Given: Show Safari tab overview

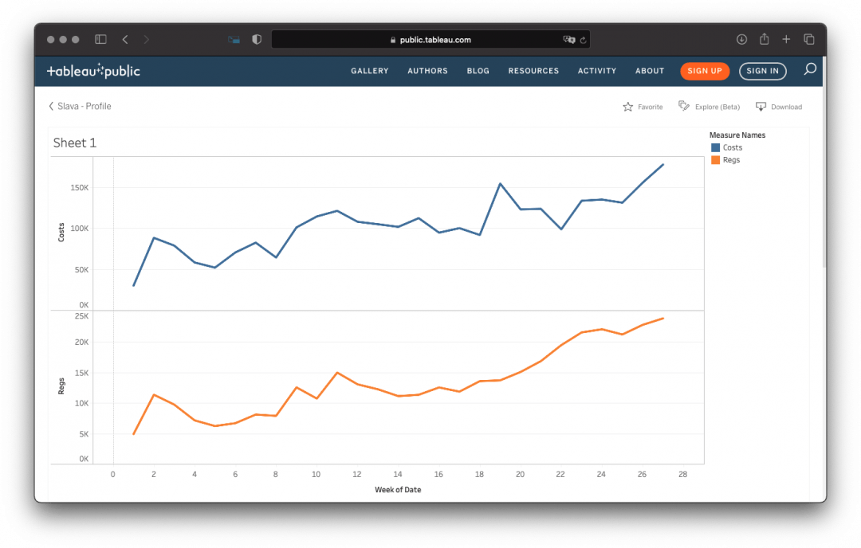Looking at the screenshot, I should [808, 39].
